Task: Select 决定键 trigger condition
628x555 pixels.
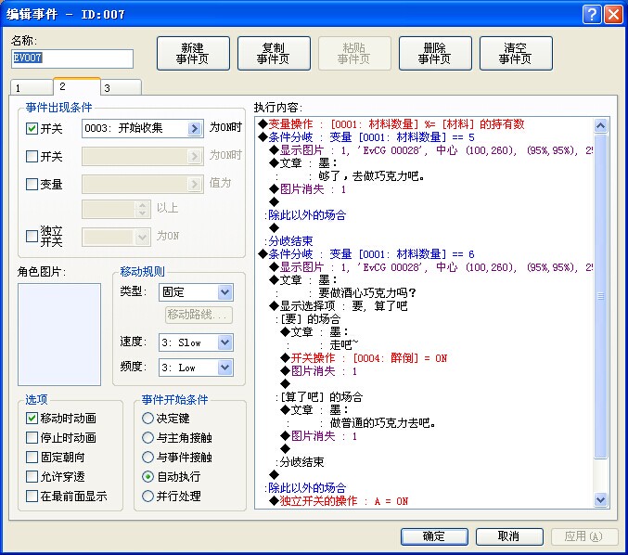Action: [x=147, y=418]
